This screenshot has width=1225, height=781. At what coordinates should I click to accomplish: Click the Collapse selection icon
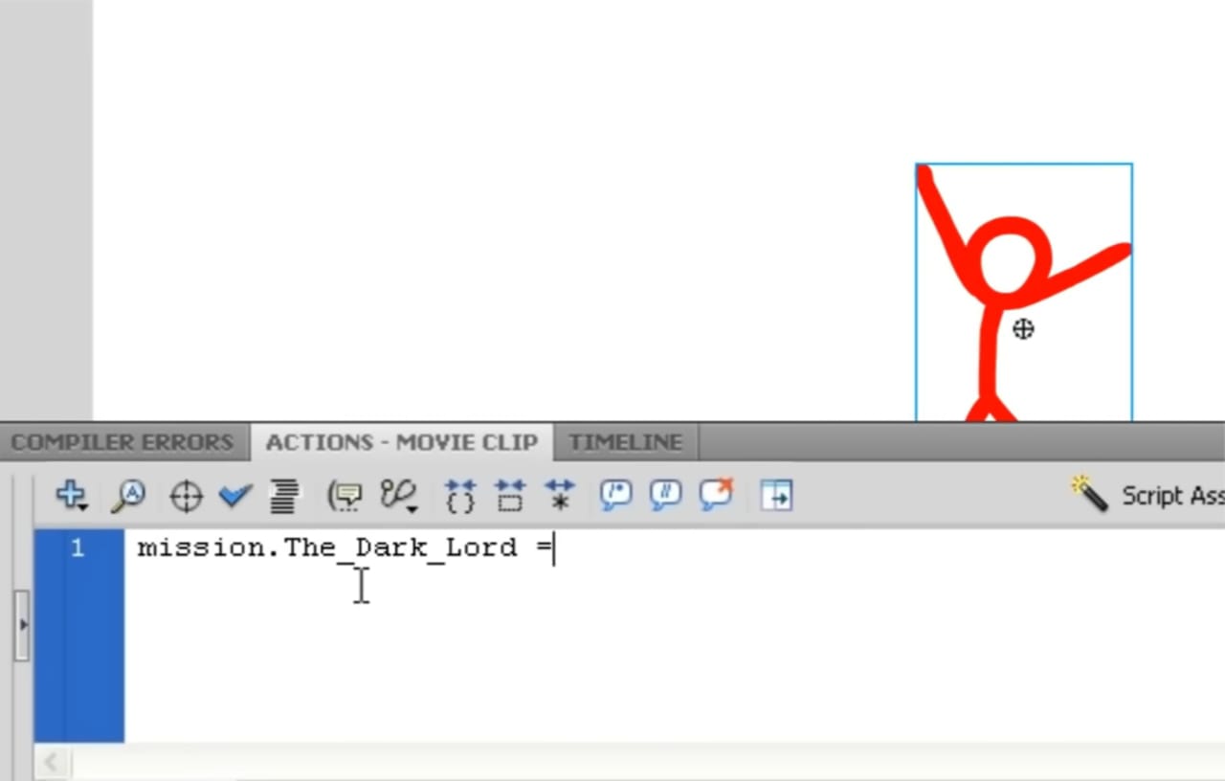(x=510, y=496)
